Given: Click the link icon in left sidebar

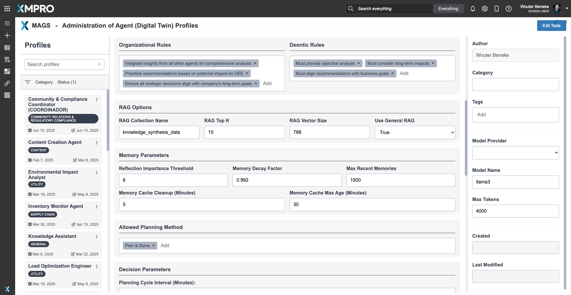Looking at the screenshot, I should click(x=7, y=83).
